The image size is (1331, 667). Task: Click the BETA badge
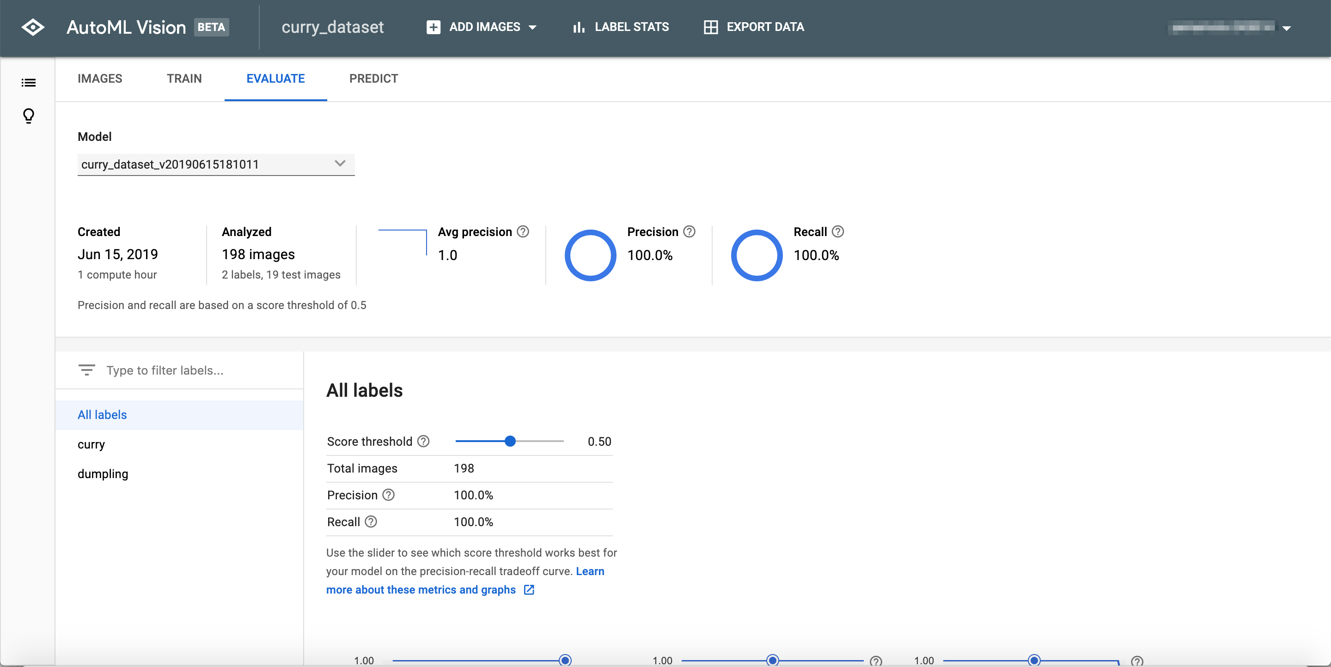pyautogui.click(x=211, y=27)
